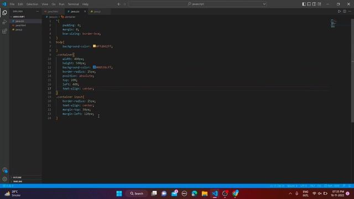The image size is (354, 199).
Task: Open the Windows Start menu
Action: [119, 193]
